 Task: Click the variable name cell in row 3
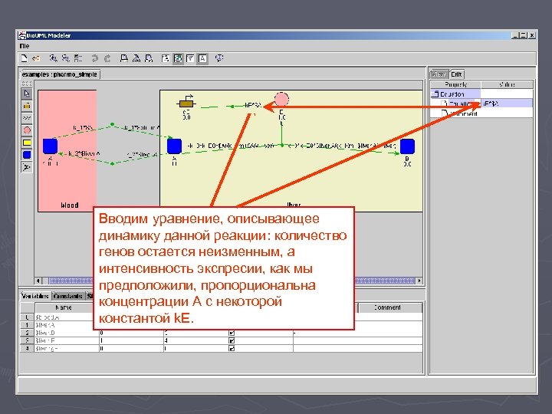[67, 340]
